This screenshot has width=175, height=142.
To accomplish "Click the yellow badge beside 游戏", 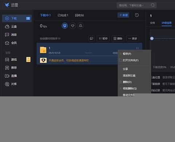I will tap(28, 60).
